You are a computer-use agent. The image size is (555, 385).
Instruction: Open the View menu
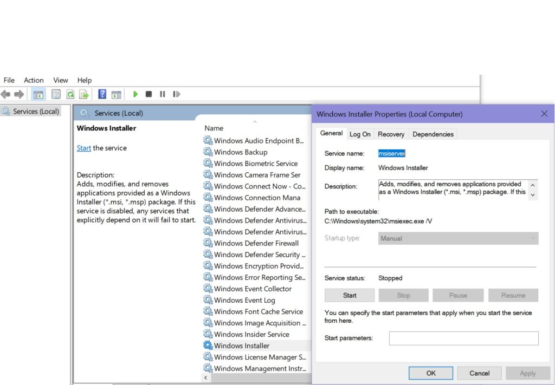click(x=61, y=80)
